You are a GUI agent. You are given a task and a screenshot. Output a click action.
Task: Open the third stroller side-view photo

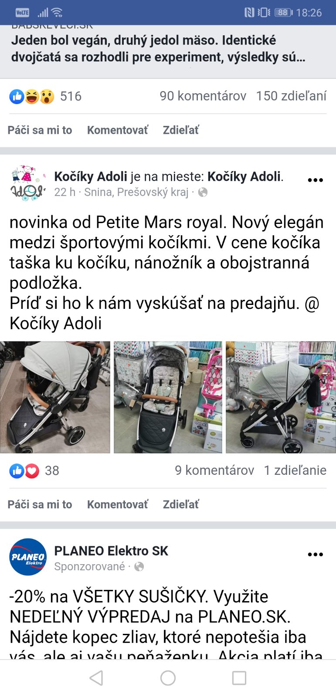(x=281, y=397)
